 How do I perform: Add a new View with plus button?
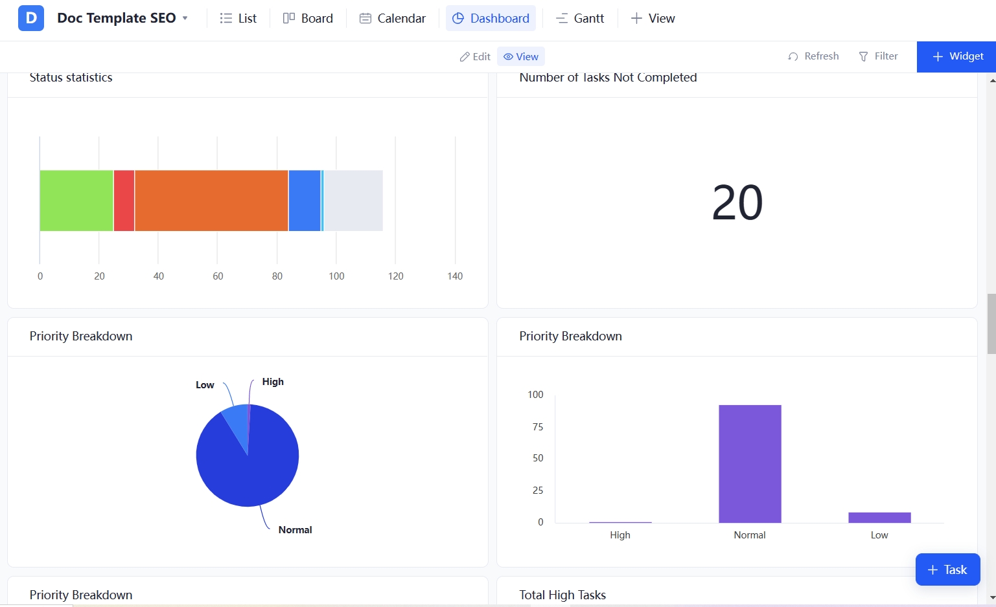pos(653,18)
